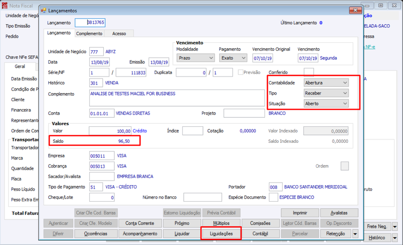Image resolution: width=403 pixels, height=245 pixels.
Task: Click the Lançamento number field
Action: (90, 23)
